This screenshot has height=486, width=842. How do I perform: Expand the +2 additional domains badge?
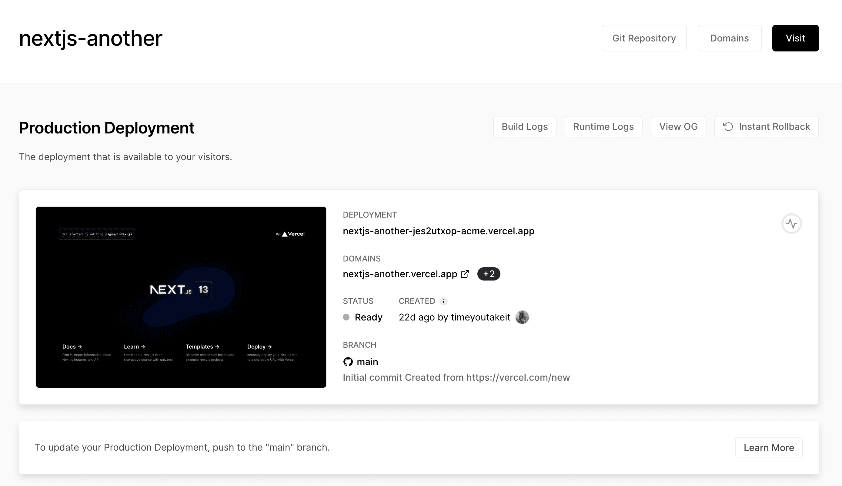click(x=489, y=274)
